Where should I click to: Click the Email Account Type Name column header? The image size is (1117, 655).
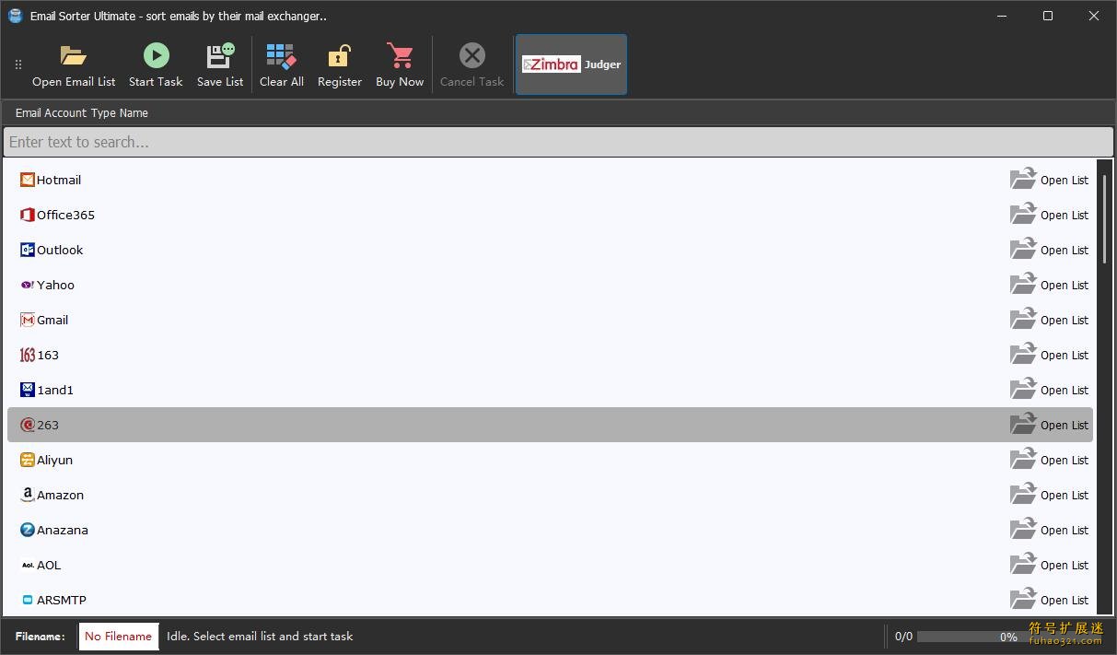(81, 112)
